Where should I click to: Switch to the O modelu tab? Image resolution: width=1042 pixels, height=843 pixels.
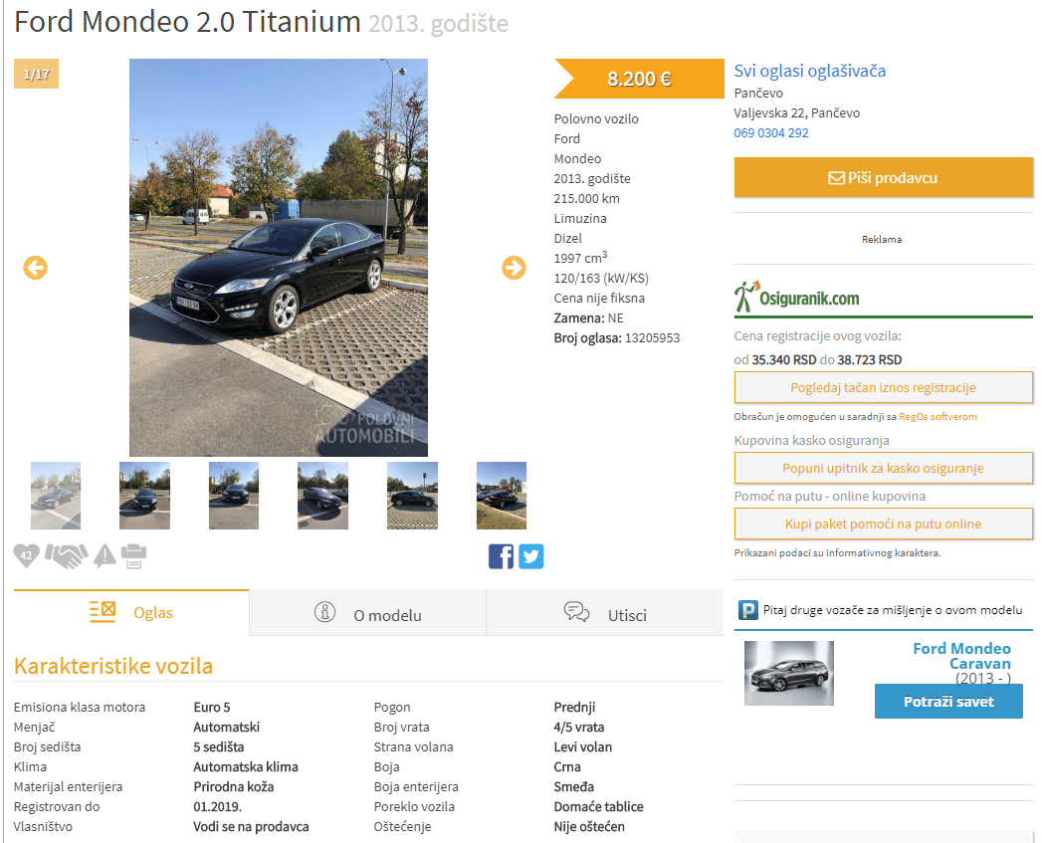[367, 613]
